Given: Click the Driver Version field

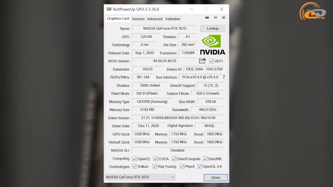Looking at the screenshot, I should coord(178,118).
